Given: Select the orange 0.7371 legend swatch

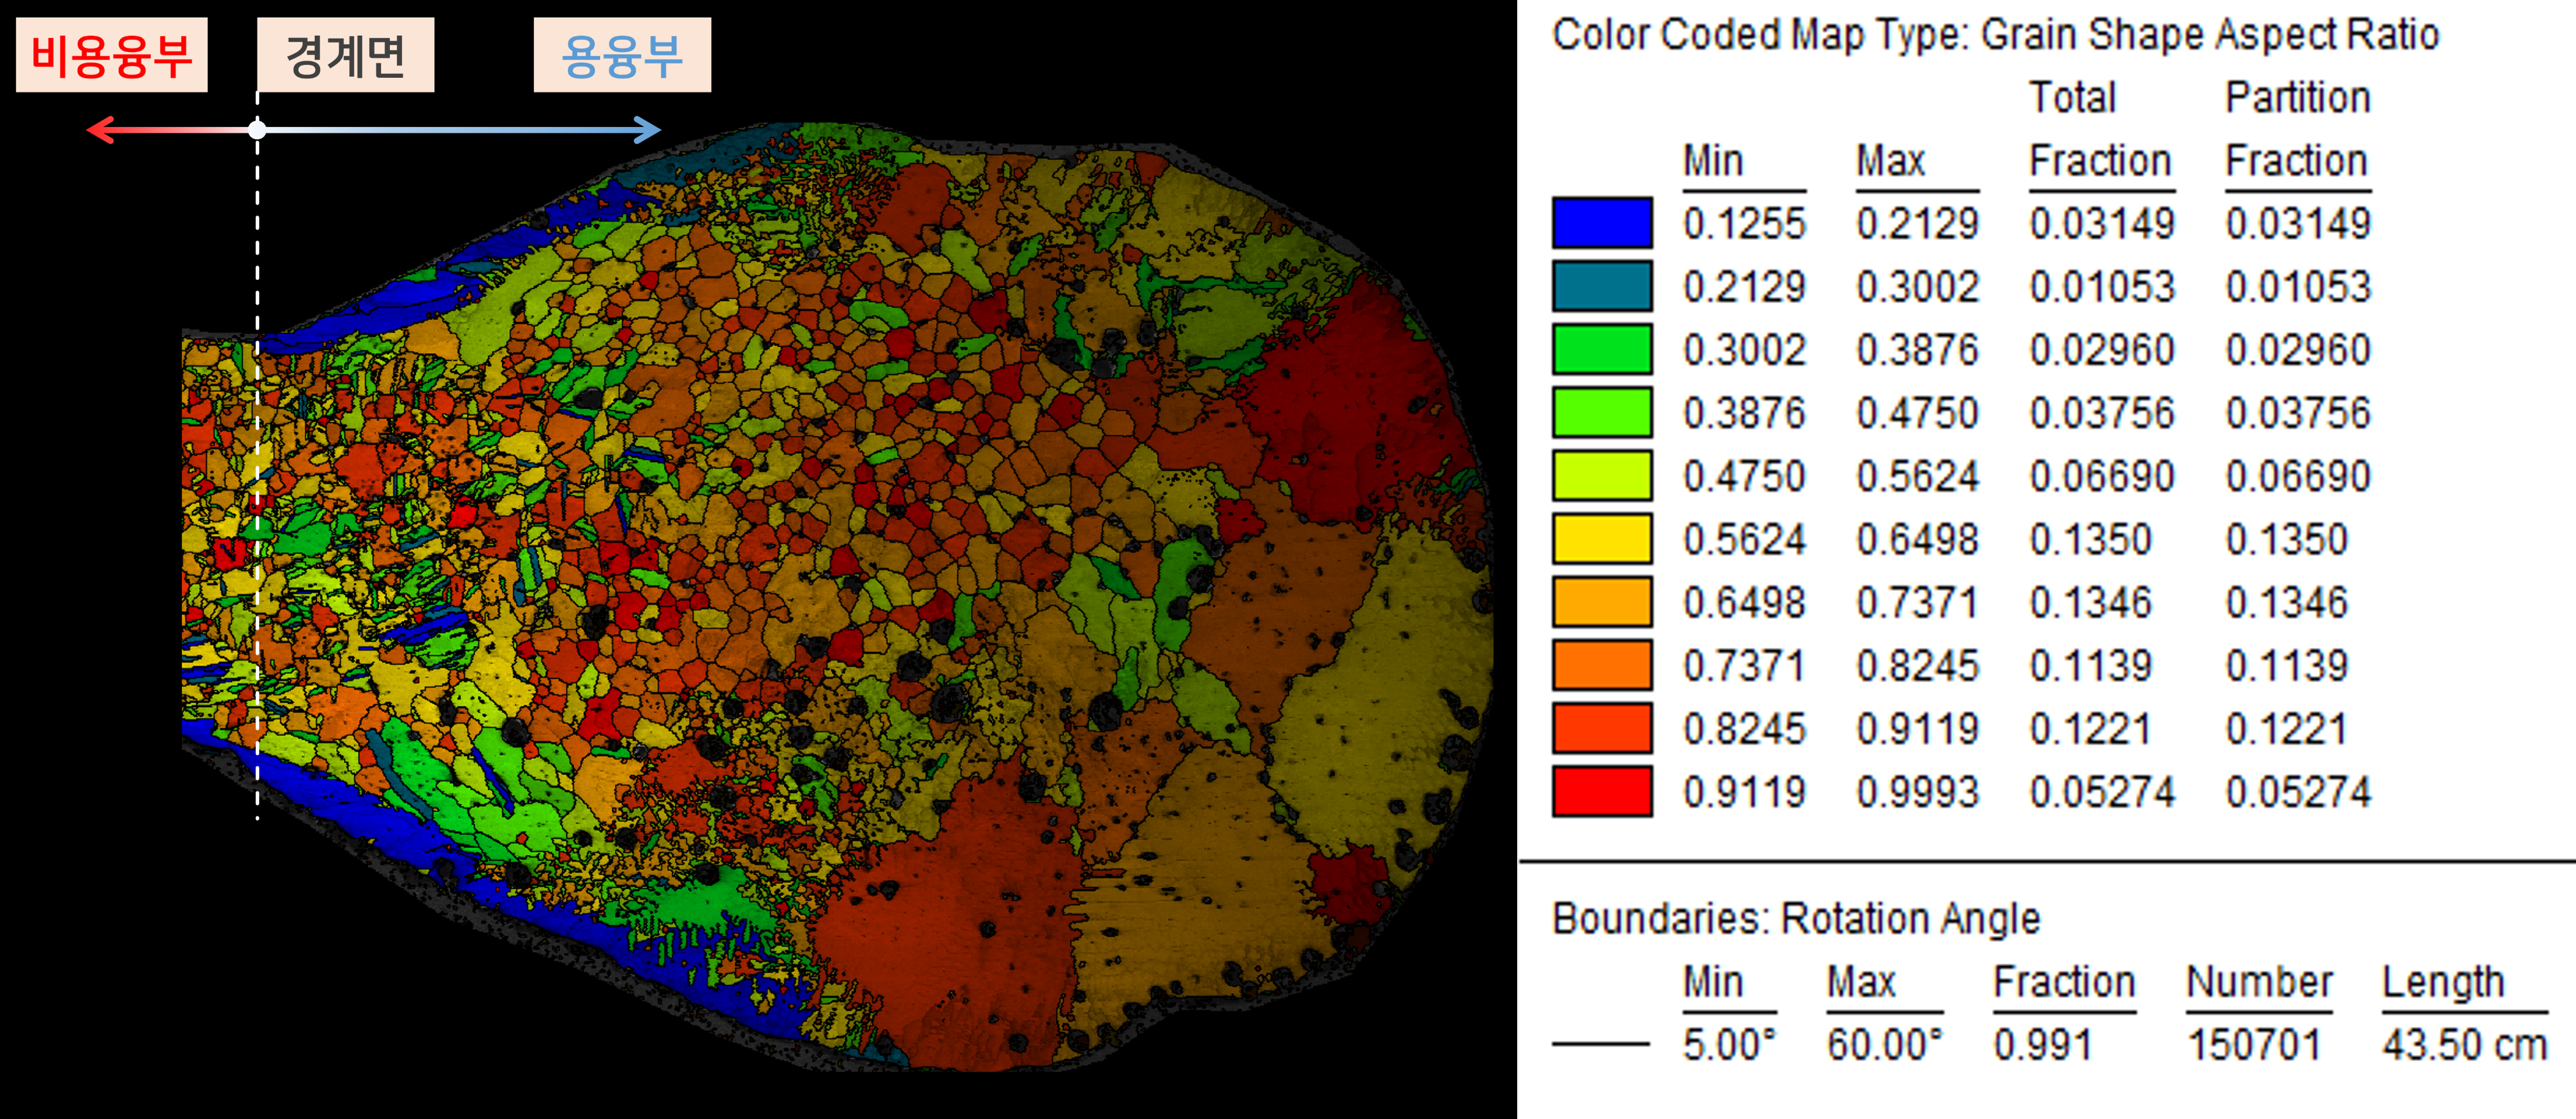Looking at the screenshot, I should coord(1601,665).
